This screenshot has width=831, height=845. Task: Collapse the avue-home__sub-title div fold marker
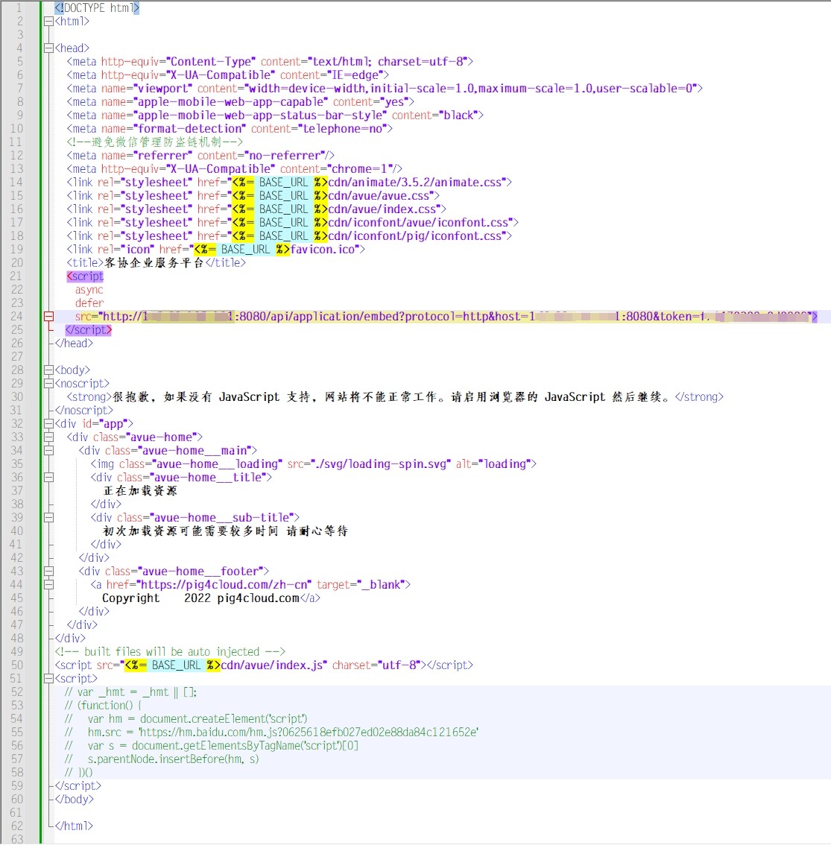point(48,518)
